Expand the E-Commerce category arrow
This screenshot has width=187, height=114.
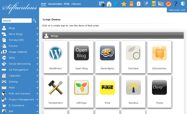click(x=37, y=105)
